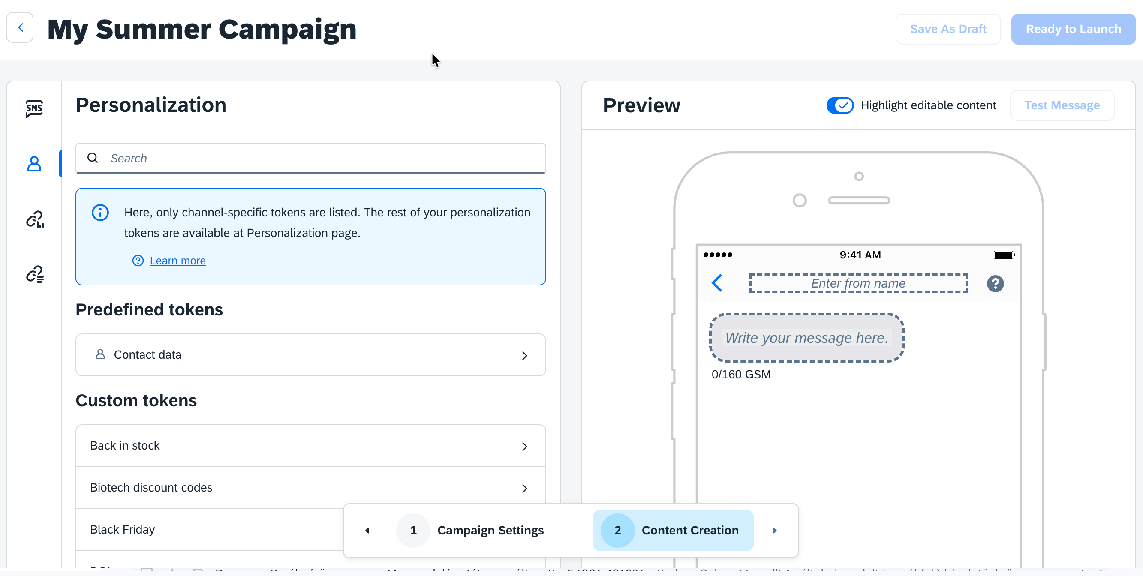The width and height of the screenshot is (1143, 576).
Task: Click the token Search field
Action: (310, 158)
